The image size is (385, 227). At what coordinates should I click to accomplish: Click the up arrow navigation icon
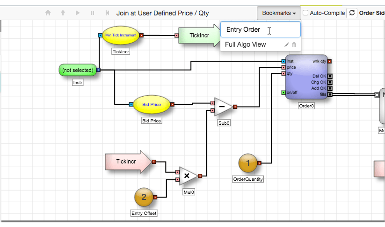(63, 13)
